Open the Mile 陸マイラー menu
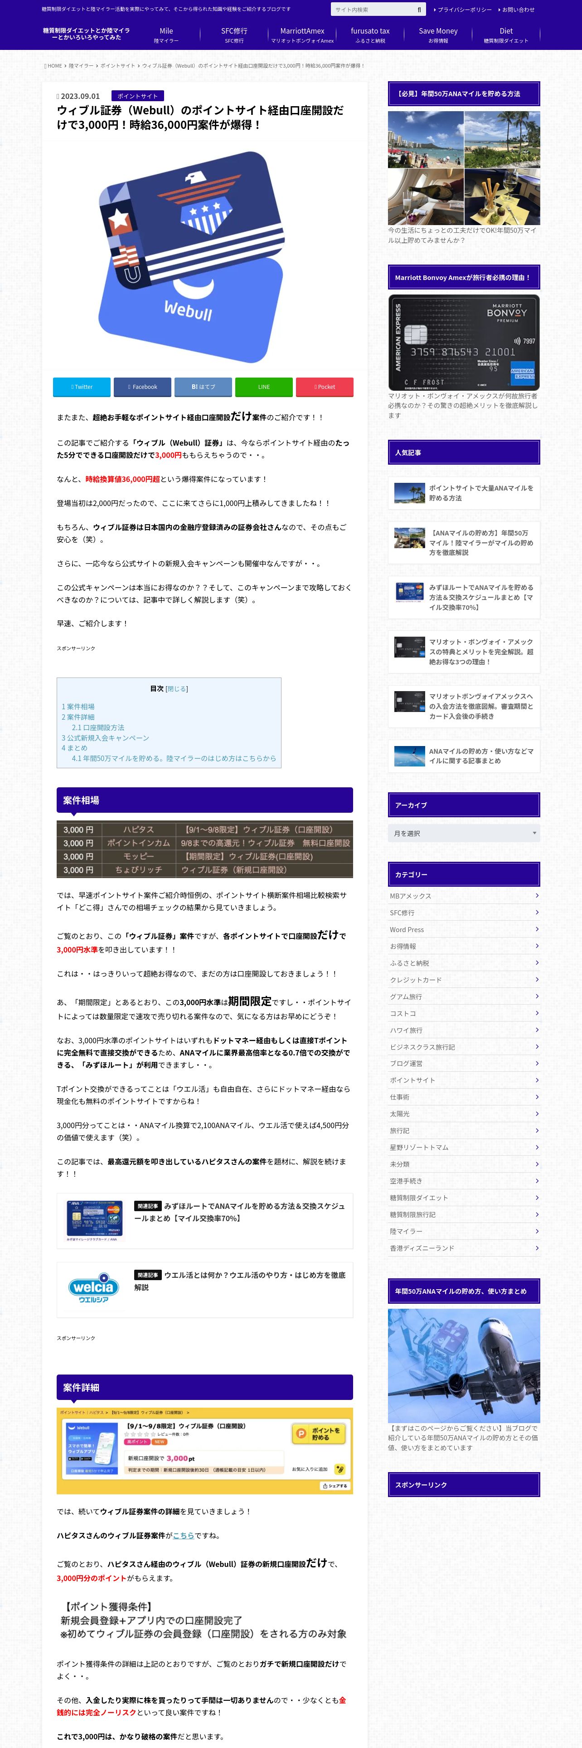Image resolution: width=582 pixels, height=1748 pixels. click(x=166, y=35)
